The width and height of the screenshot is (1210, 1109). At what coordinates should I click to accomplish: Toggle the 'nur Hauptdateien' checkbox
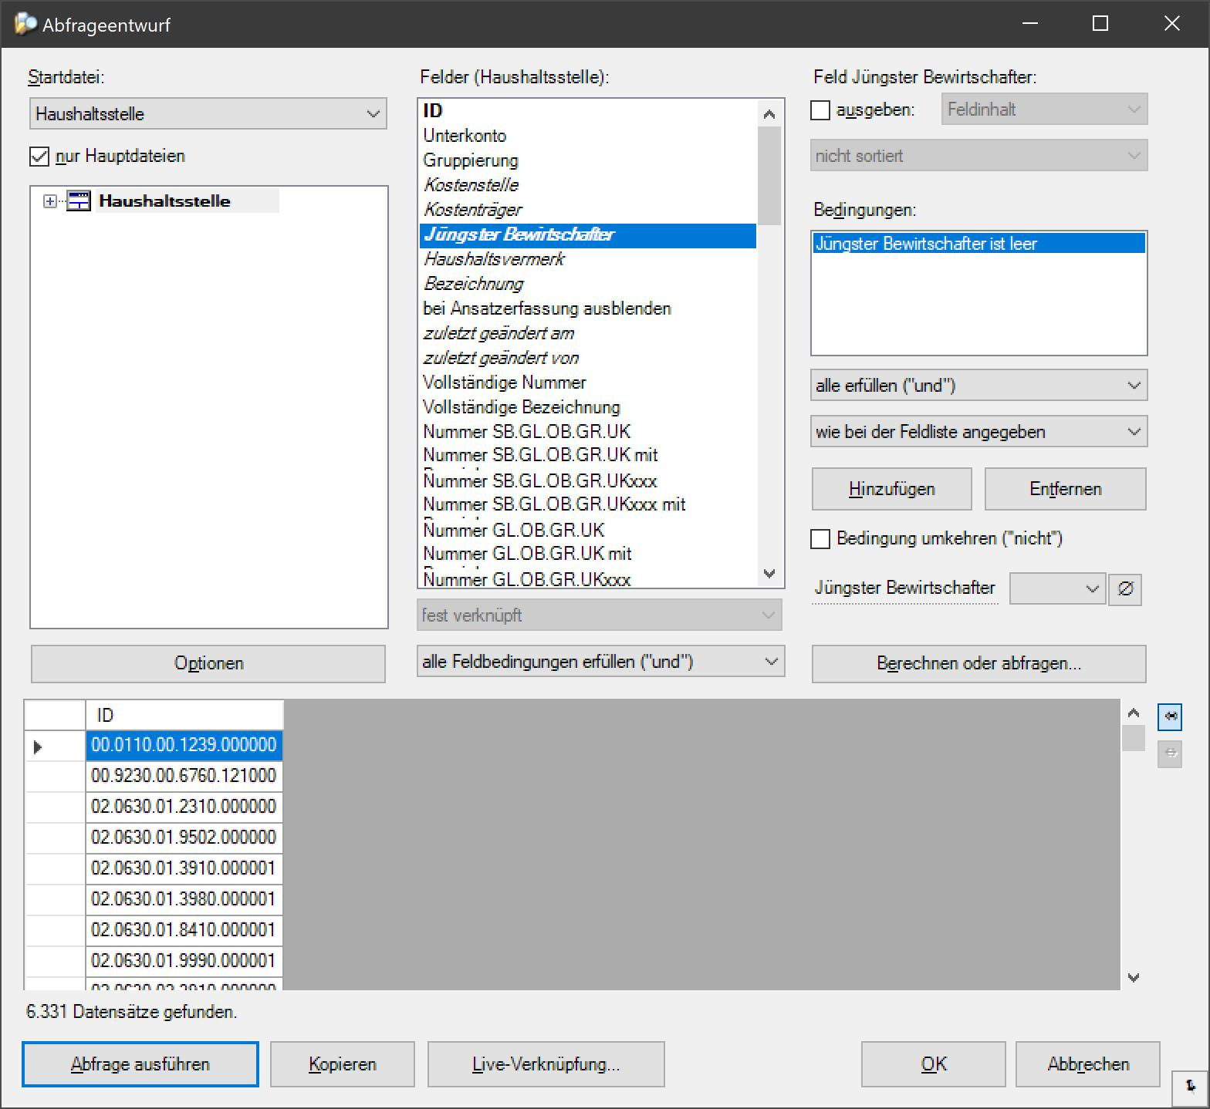pyautogui.click(x=39, y=157)
